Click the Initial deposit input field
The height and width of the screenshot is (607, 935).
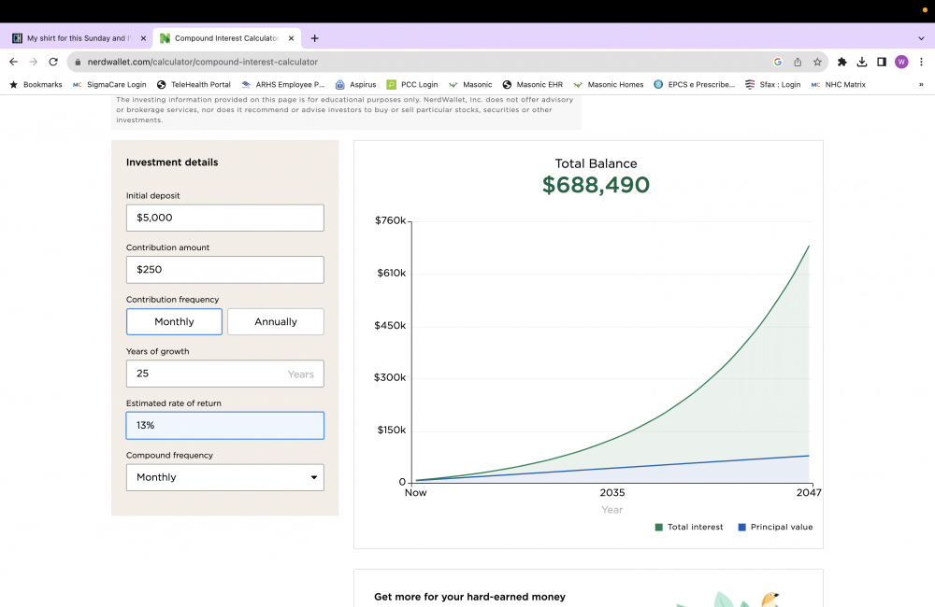coord(224,218)
